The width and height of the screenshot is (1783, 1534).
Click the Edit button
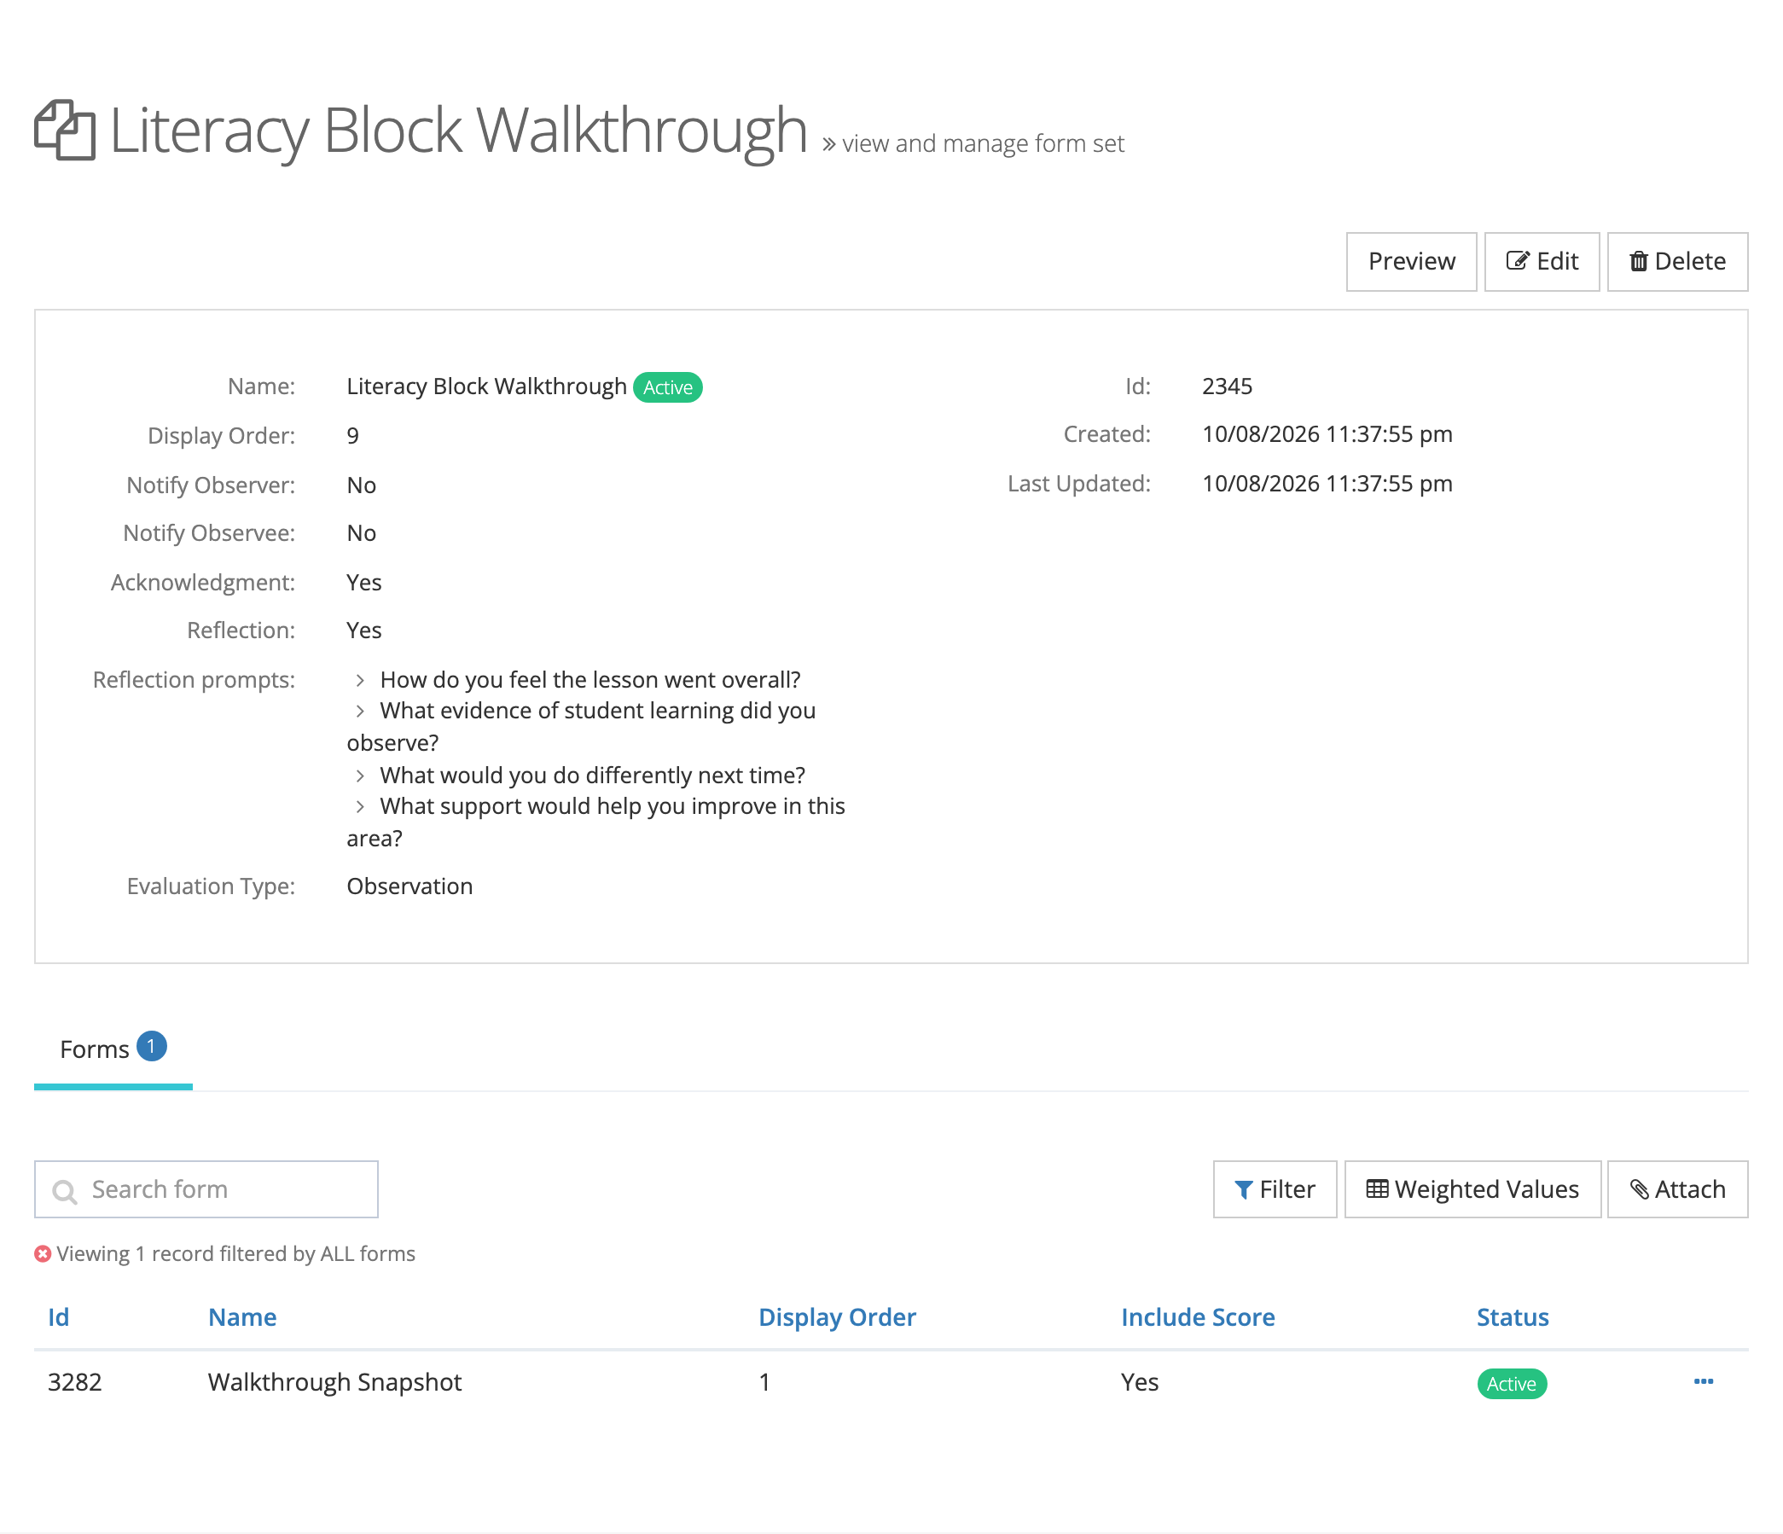pyautogui.click(x=1542, y=262)
